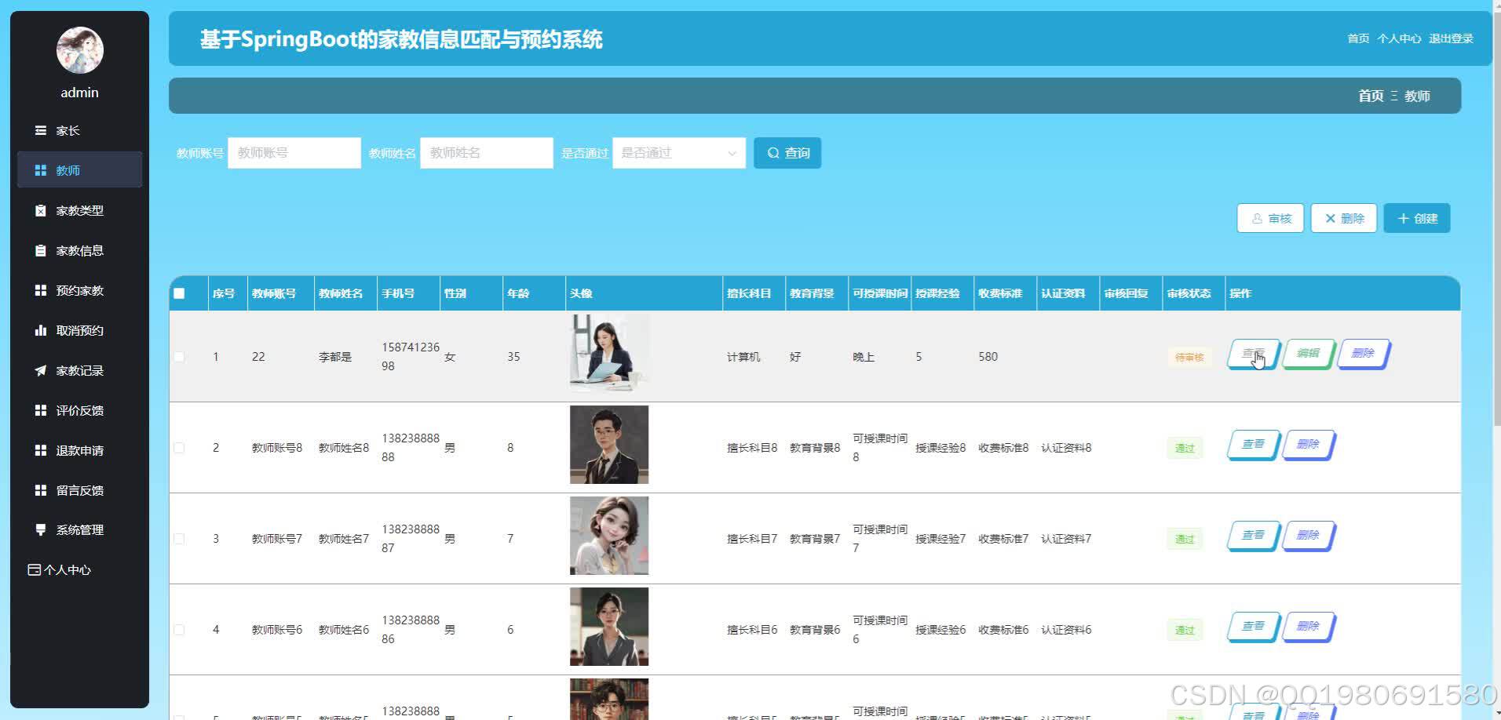Click 退出登录 in top header

coord(1451,38)
